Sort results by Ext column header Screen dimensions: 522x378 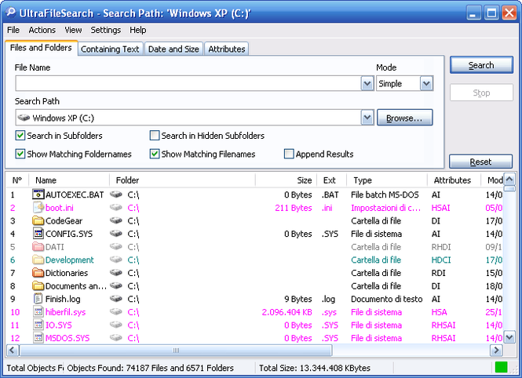click(331, 180)
